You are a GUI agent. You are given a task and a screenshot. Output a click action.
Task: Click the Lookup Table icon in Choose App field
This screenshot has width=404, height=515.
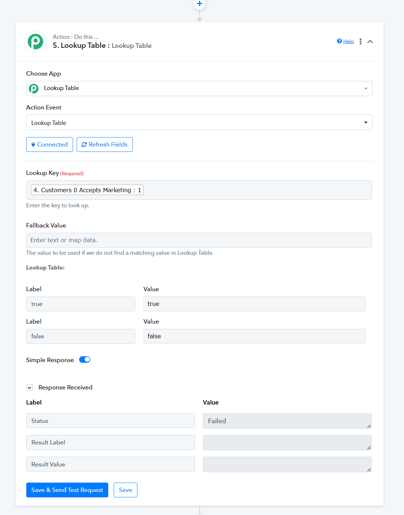coord(33,88)
